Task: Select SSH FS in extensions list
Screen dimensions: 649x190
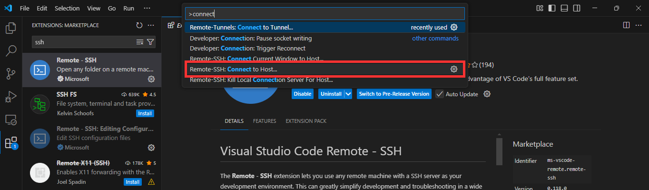Action: coord(92,104)
